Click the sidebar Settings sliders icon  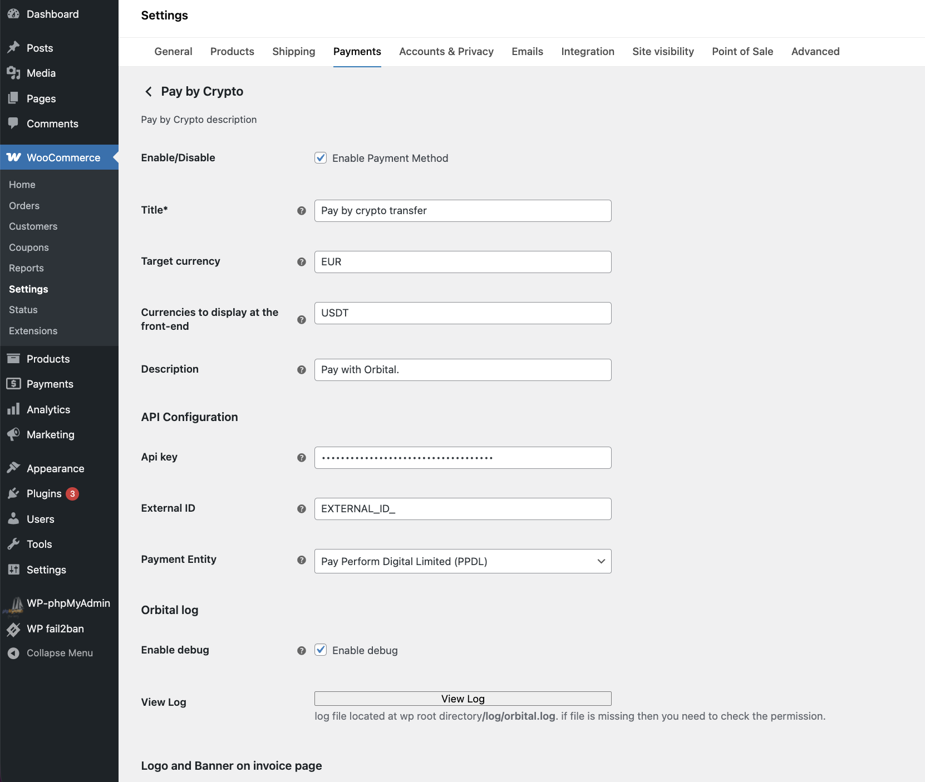point(13,570)
